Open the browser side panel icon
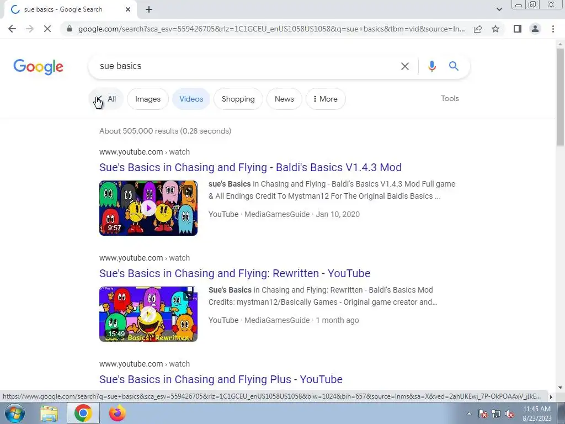The image size is (565, 424). click(518, 29)
